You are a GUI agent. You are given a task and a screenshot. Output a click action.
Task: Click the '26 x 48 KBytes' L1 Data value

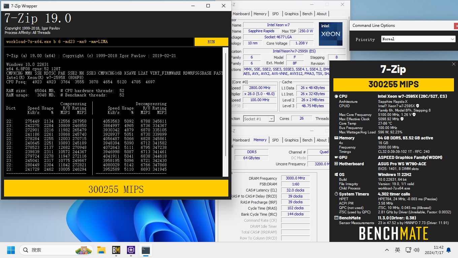pyautogui.click(x=313, y=88)
